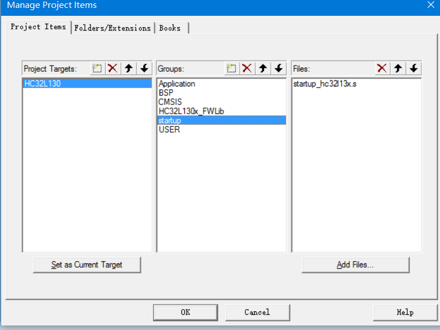Select the BSP group
The width and height of the screenshot is (440, 330).
222,93
